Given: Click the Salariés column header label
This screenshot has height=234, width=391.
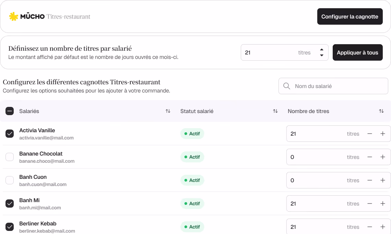Looking at the screenshot, I should (x=29, y=111).
